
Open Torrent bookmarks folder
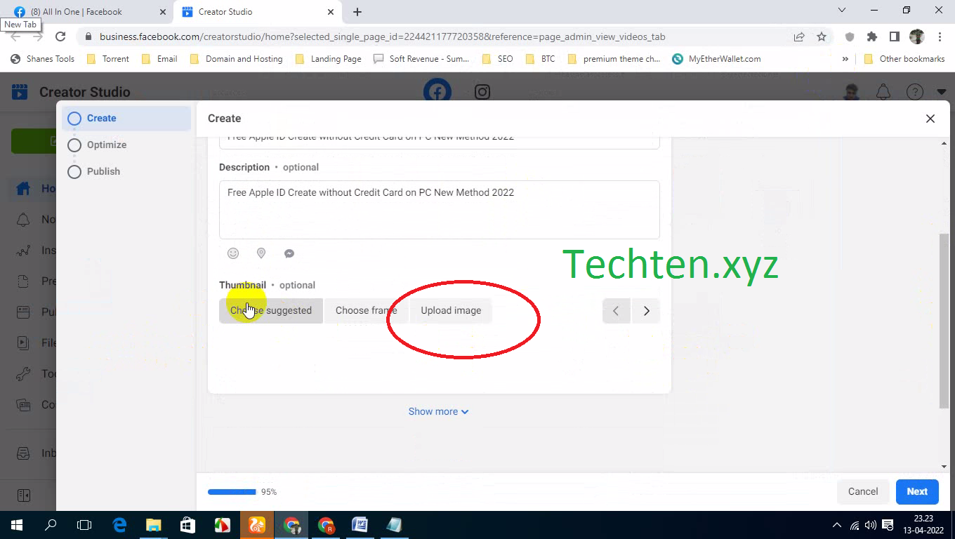(x=108, y=59)
